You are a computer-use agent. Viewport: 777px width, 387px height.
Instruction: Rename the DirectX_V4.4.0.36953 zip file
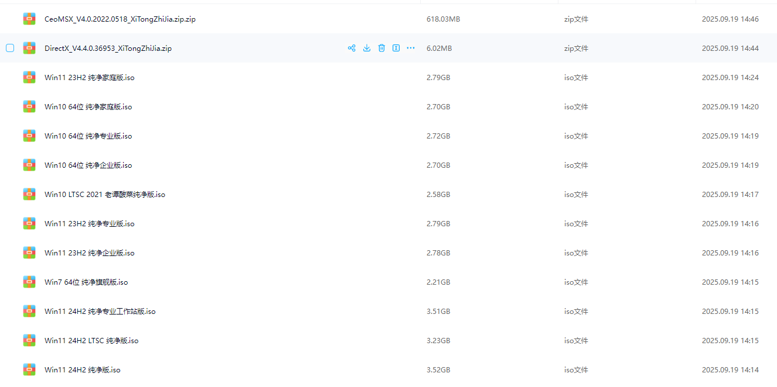click(396, 48)
